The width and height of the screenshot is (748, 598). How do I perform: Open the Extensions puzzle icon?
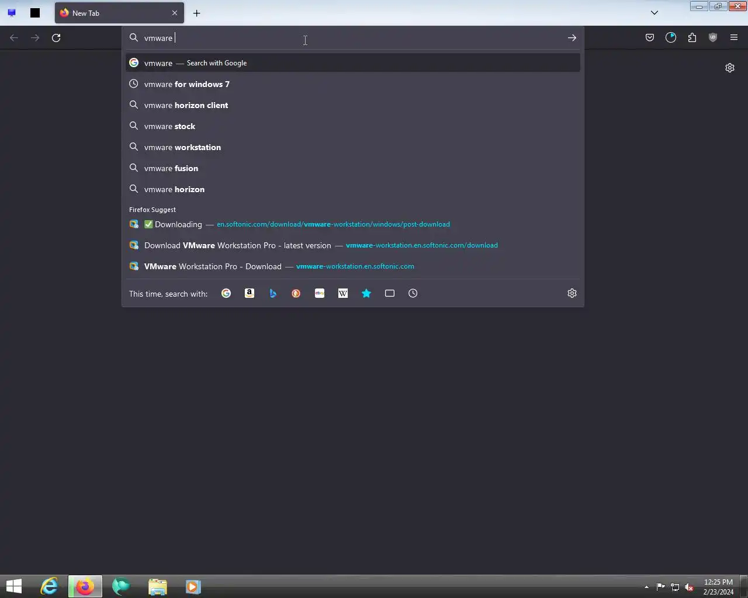click(x=692, y=38)
